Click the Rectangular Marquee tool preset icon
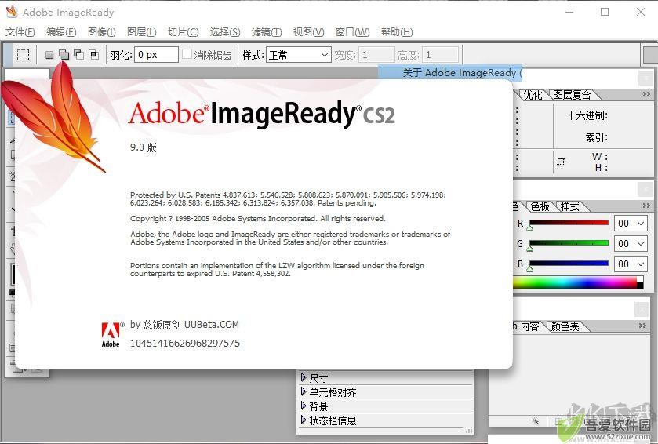The width and height of the screenshot is (658, 444). [x=23, y=55]
